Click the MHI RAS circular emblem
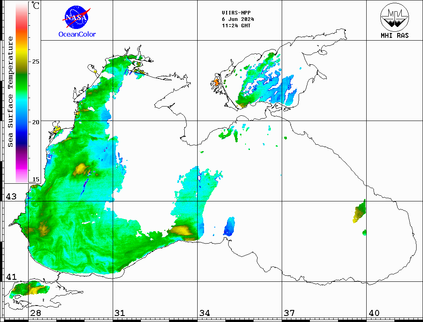The image size is (423, 322). click(394, 17)
